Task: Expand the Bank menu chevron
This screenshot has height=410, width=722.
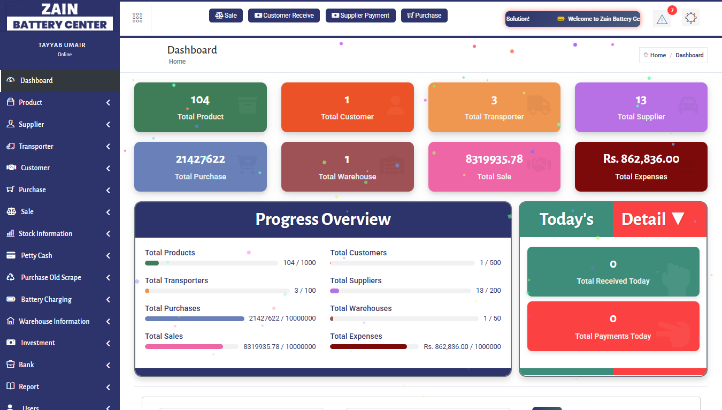Action: pos(108,365)
